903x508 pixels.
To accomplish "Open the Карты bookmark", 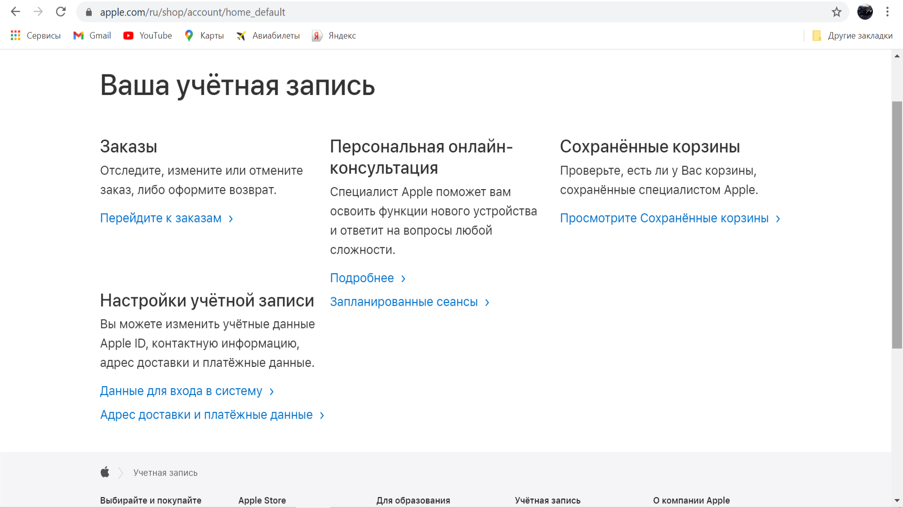I will coord(204,36).
